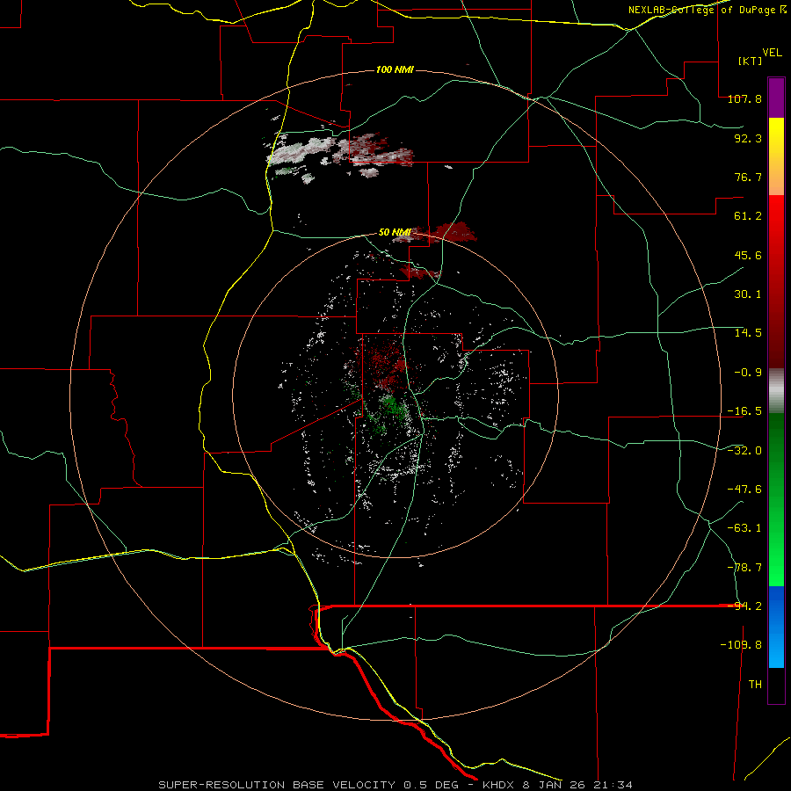Click the -0.9 scale value

(748, 373)
